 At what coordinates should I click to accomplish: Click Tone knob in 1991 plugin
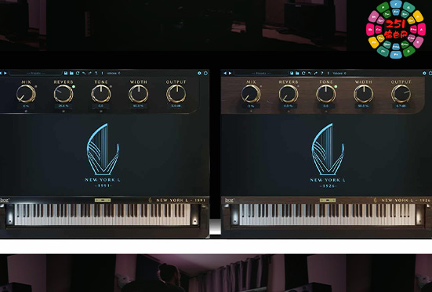pos(101,94)
